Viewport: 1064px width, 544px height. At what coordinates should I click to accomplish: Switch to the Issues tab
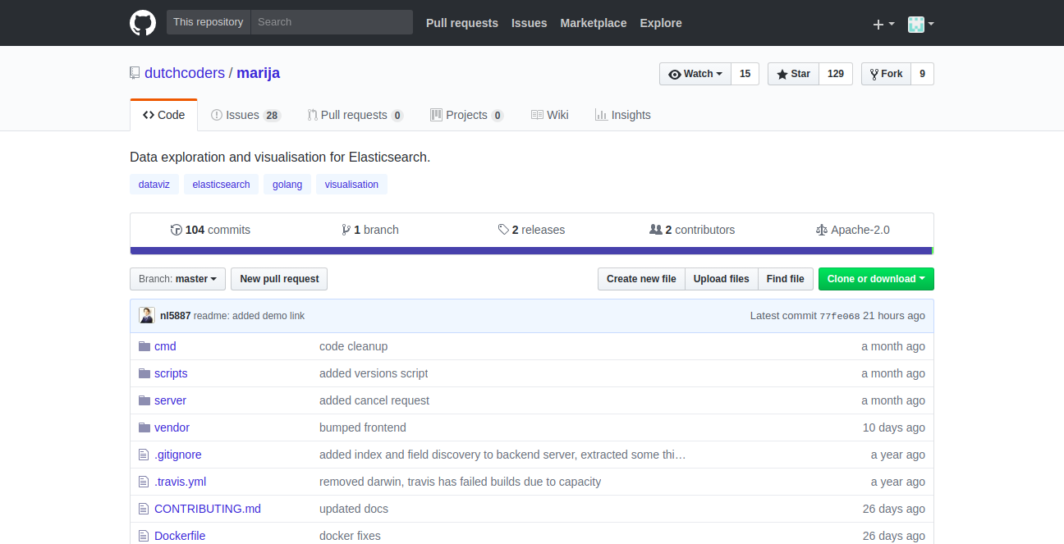[x=245, y=115]
